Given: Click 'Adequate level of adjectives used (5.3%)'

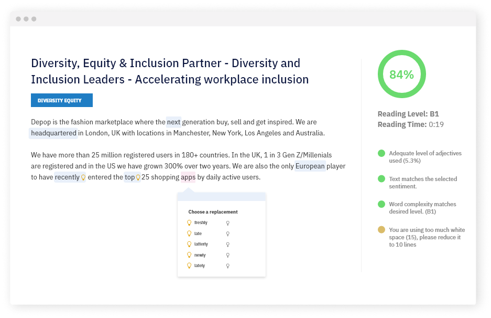Looking at the screenshot, I should click(425, 157).
